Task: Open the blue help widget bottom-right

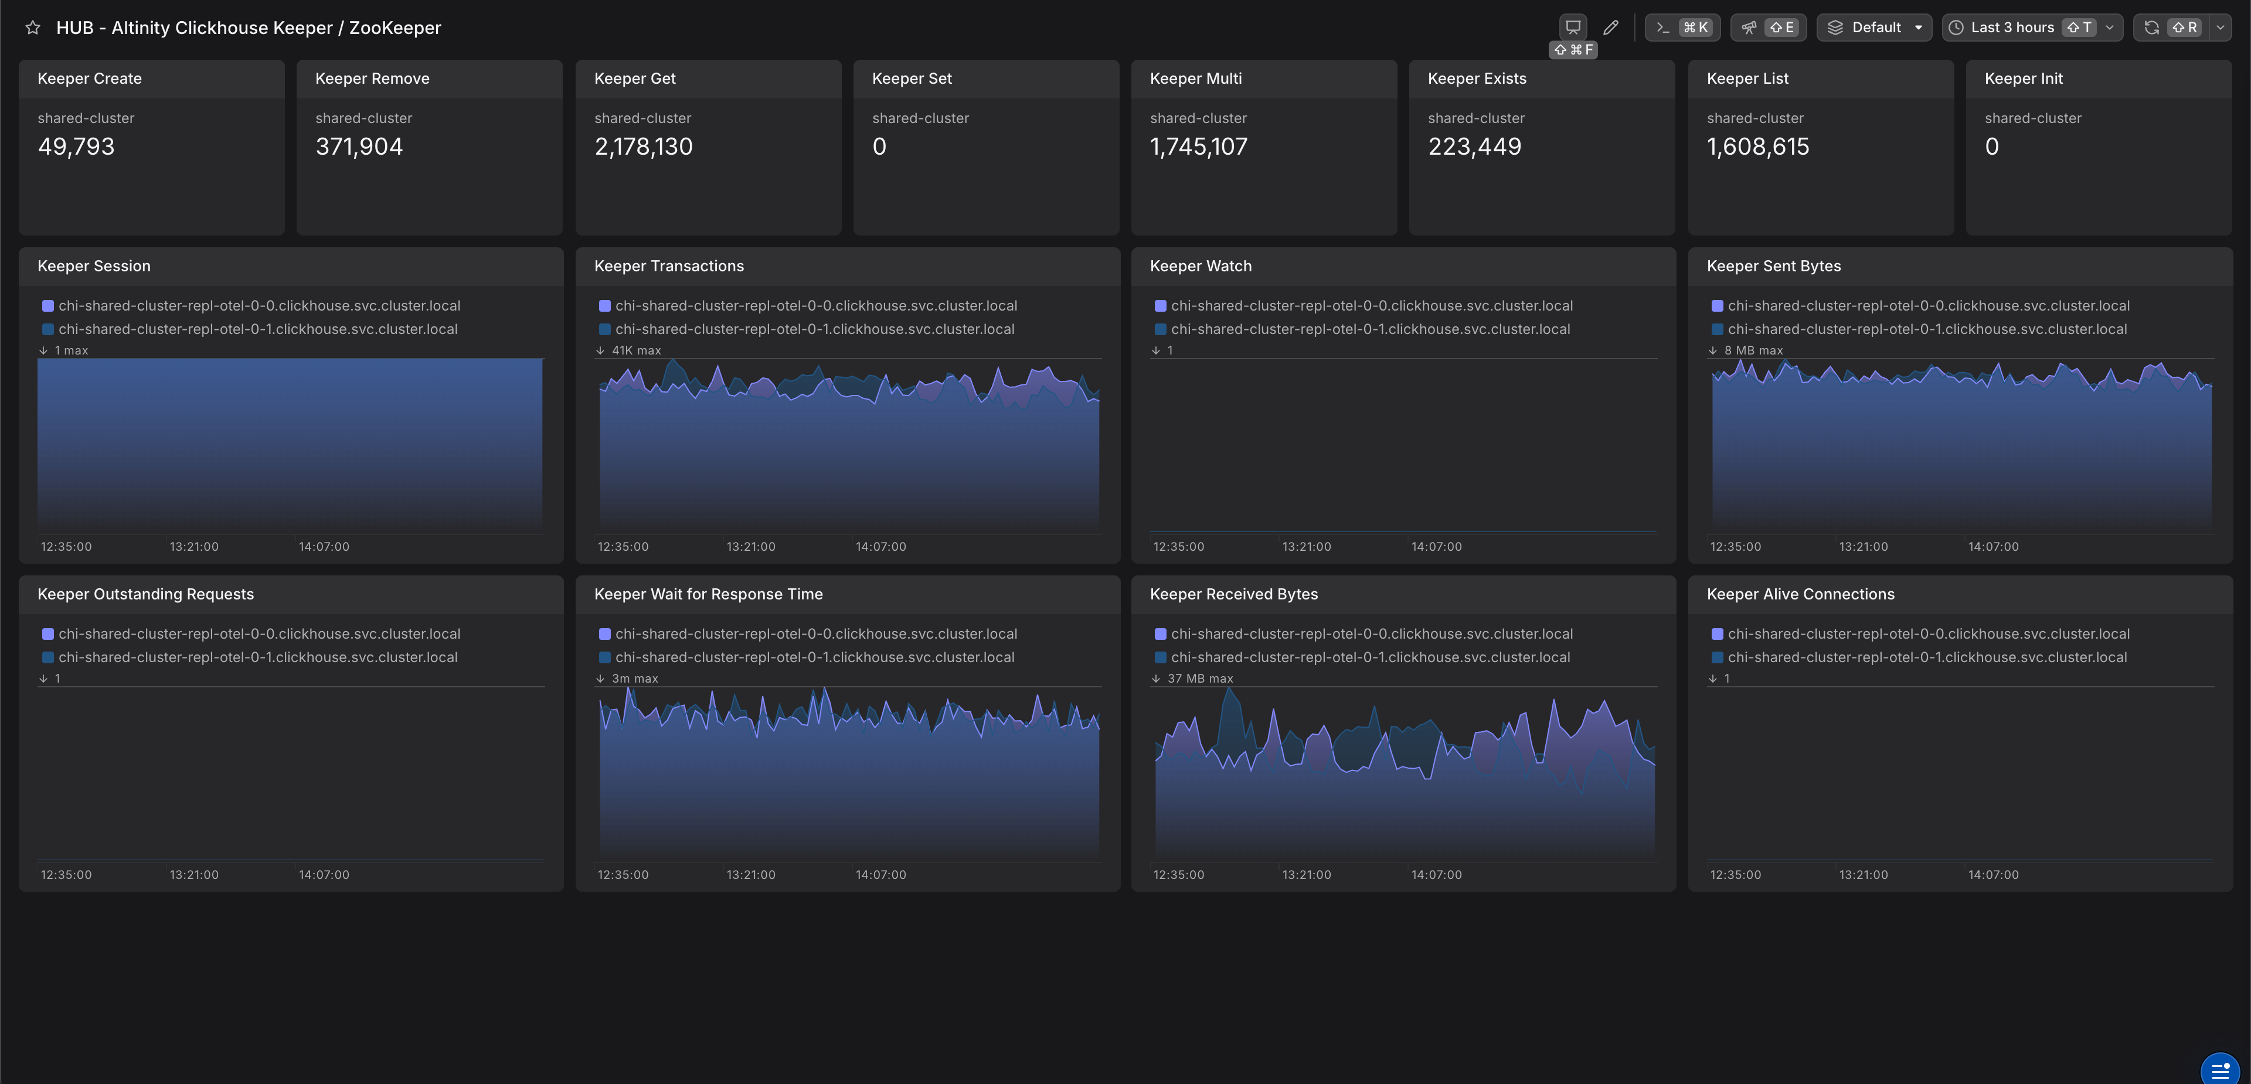Action: pyautogui.click(x=2219, y=1070)
